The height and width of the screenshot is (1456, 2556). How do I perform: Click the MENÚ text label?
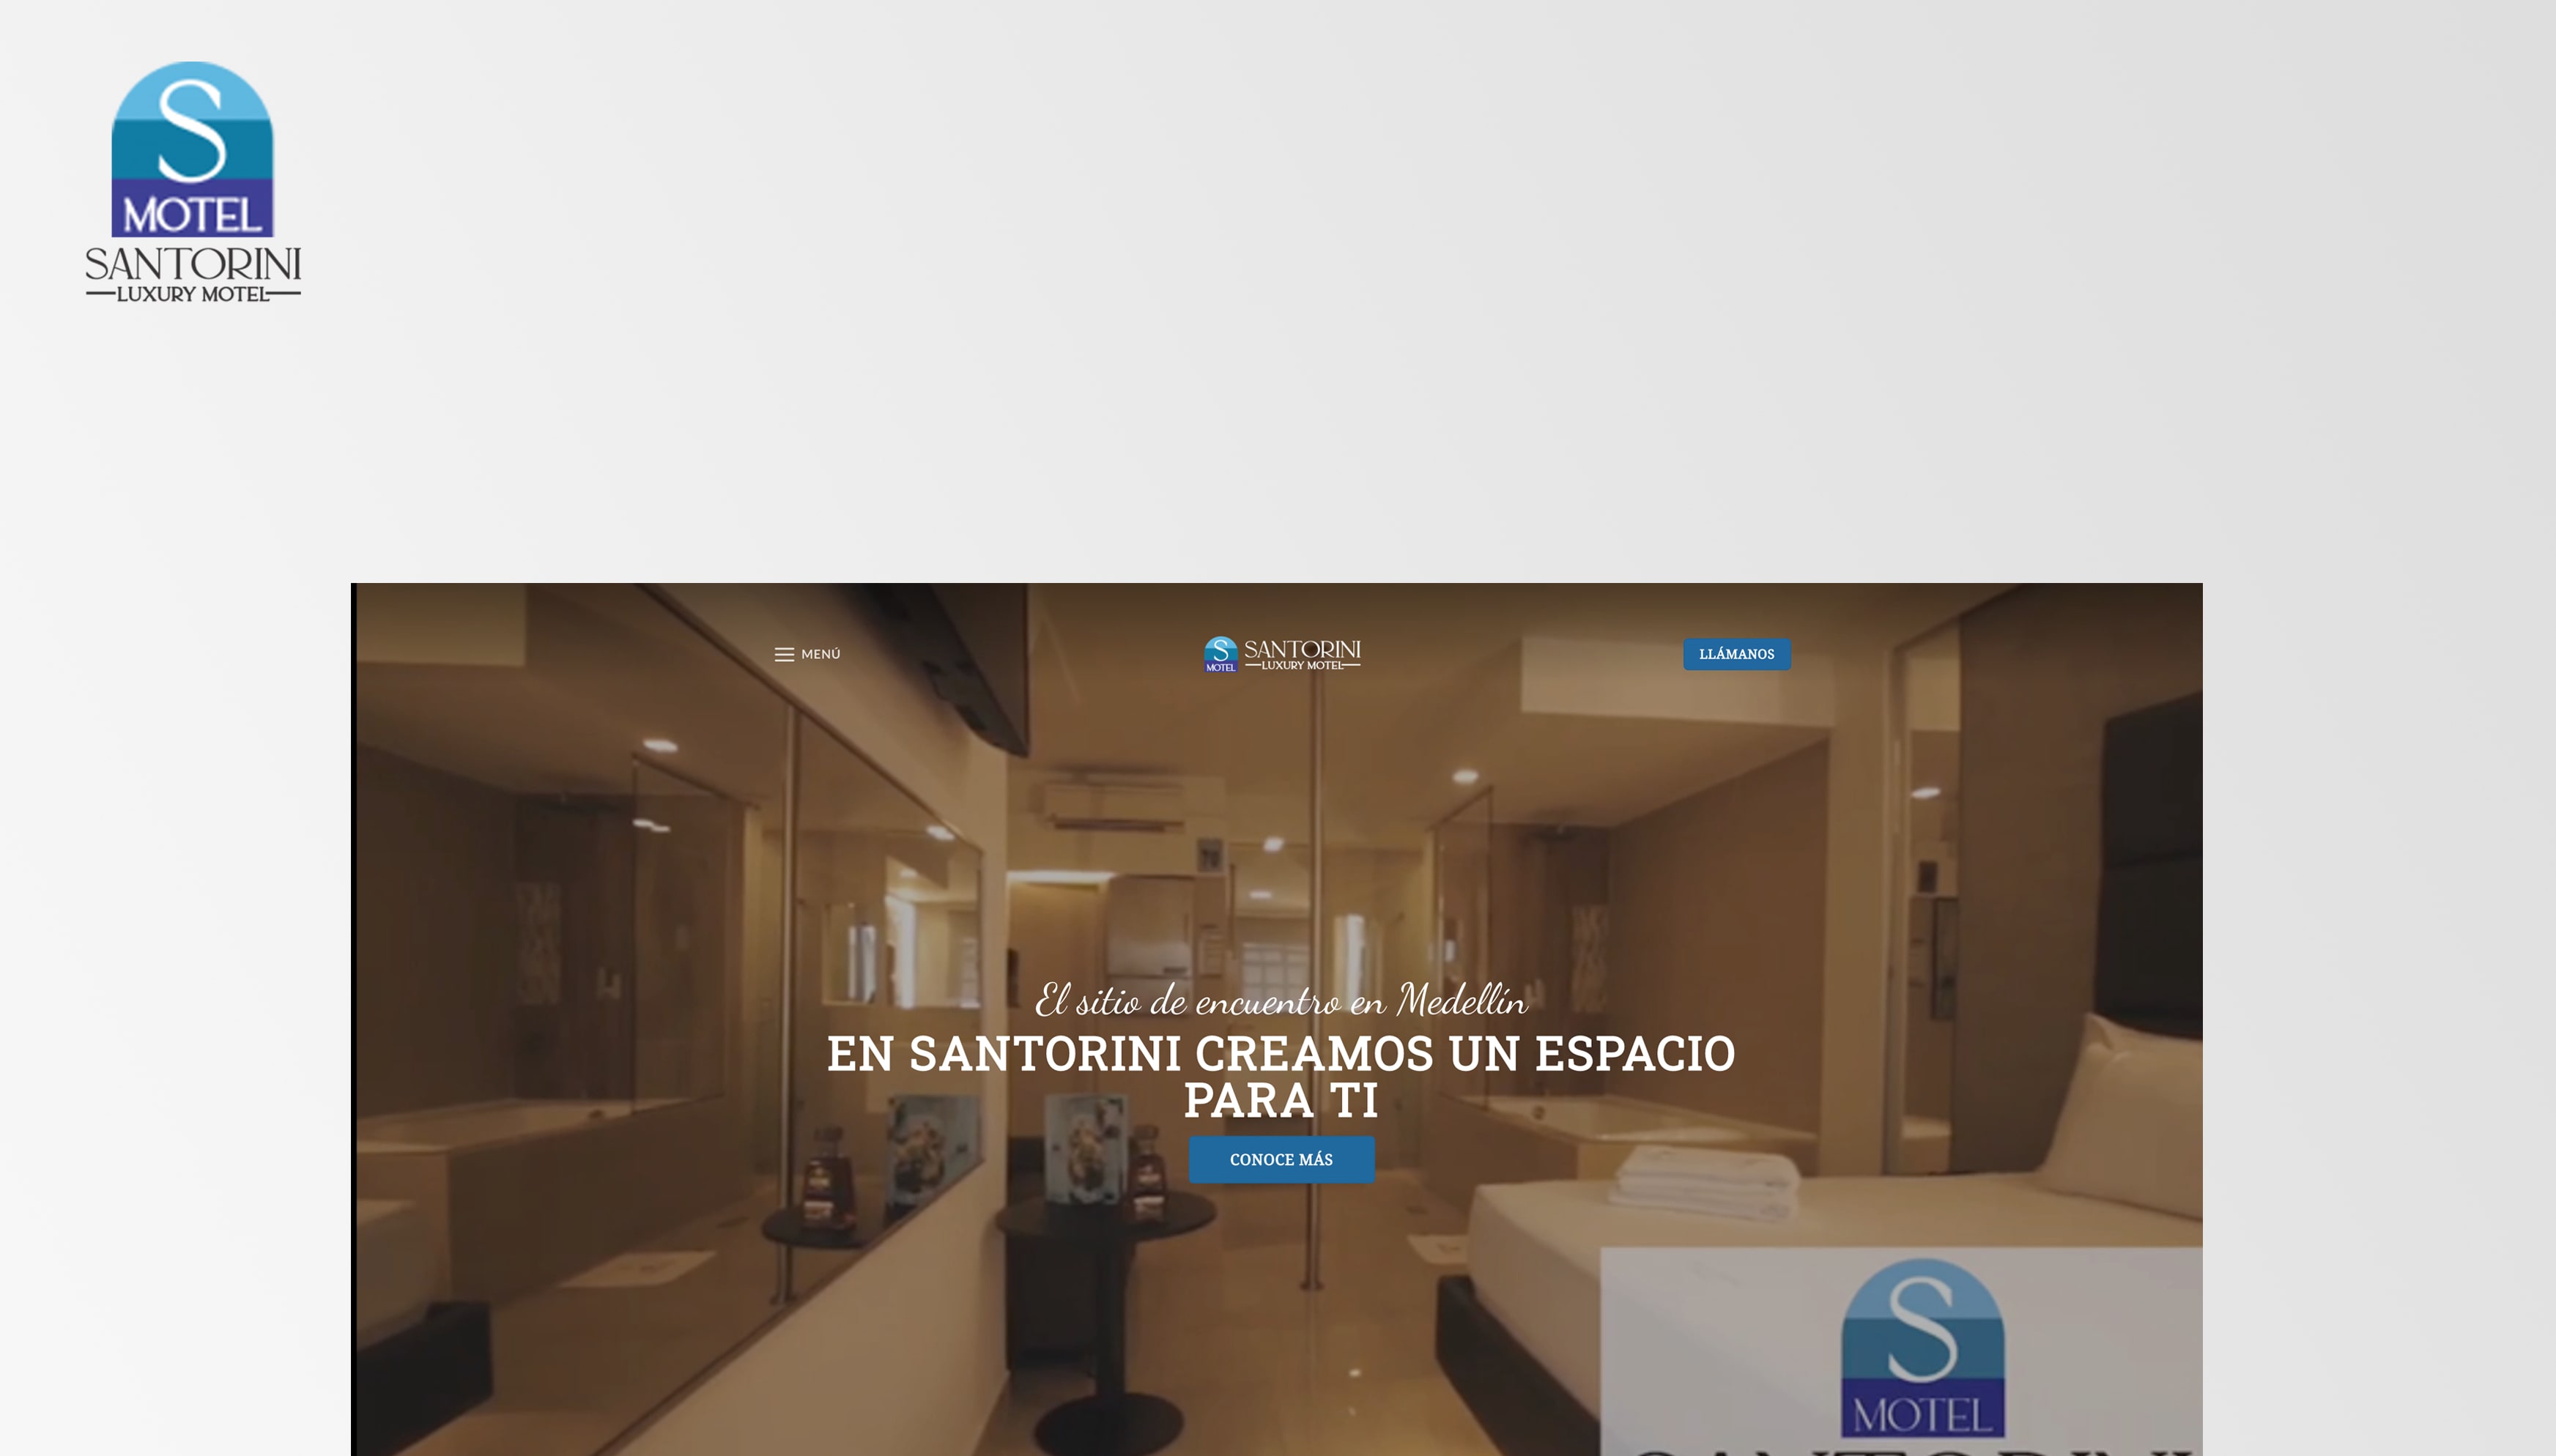pyautogui.click(x=820, y=654)
